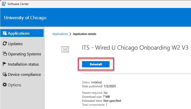Screen dimensions: 191x109
Task: Click the 'Date published: 1/3/2025' text
Action: coord(99,86)
